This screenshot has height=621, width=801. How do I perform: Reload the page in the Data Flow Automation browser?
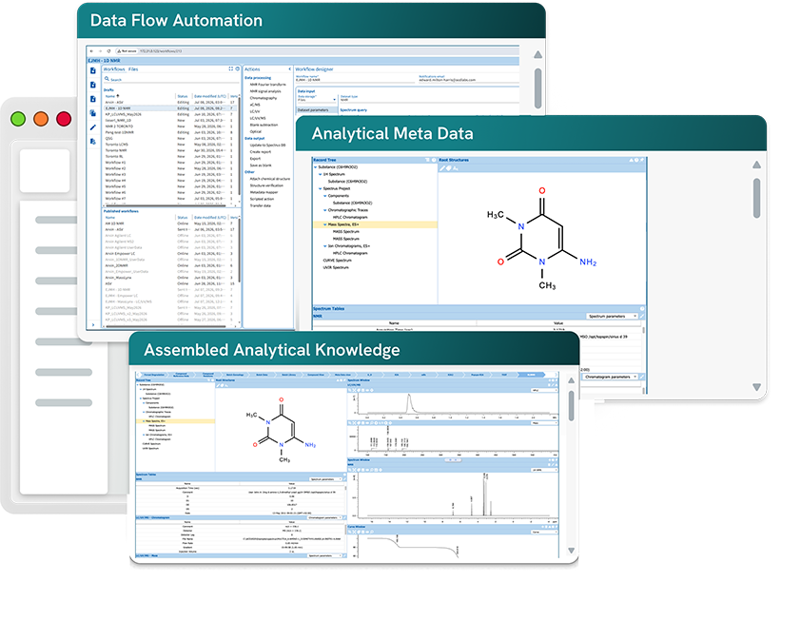pos(108,51)
